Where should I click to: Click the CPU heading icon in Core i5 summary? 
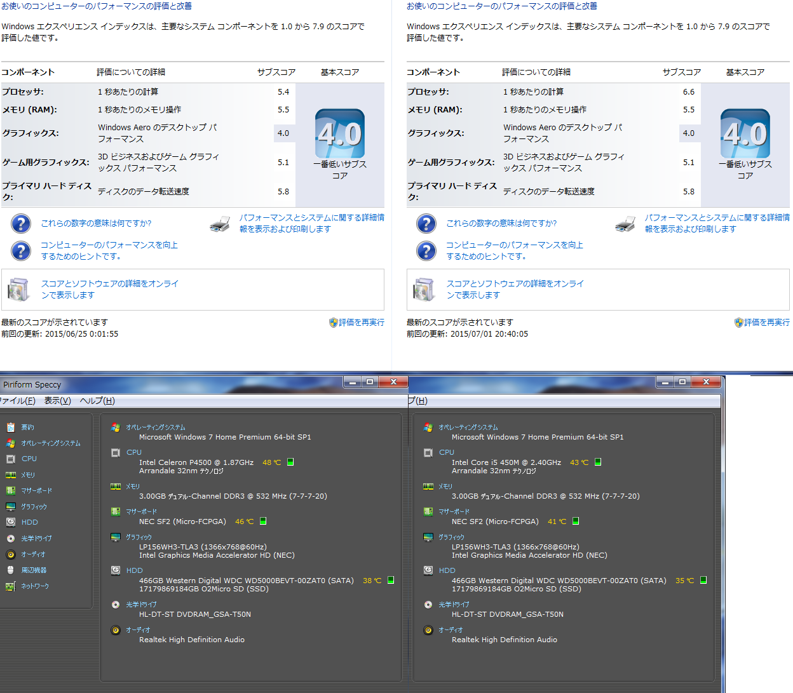[x=428, y=452]
